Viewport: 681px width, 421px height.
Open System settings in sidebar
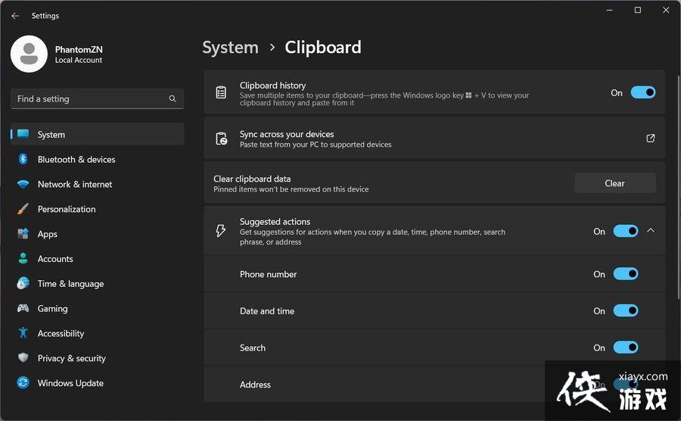pos(98,134)
